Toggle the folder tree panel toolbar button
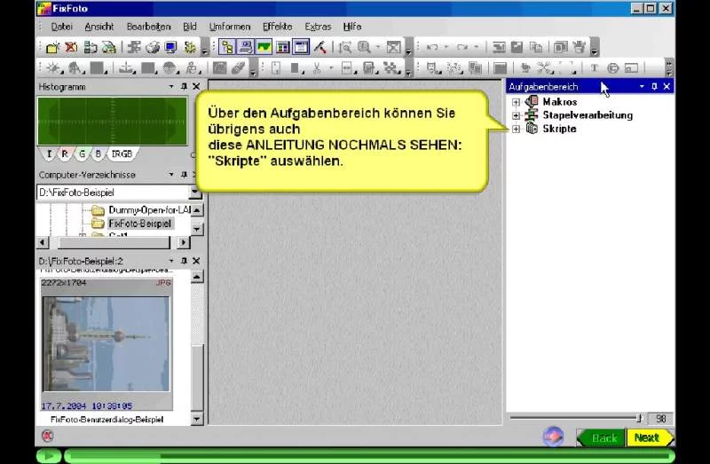The height and width of the screenshot is (464, 710). (227, 47)
